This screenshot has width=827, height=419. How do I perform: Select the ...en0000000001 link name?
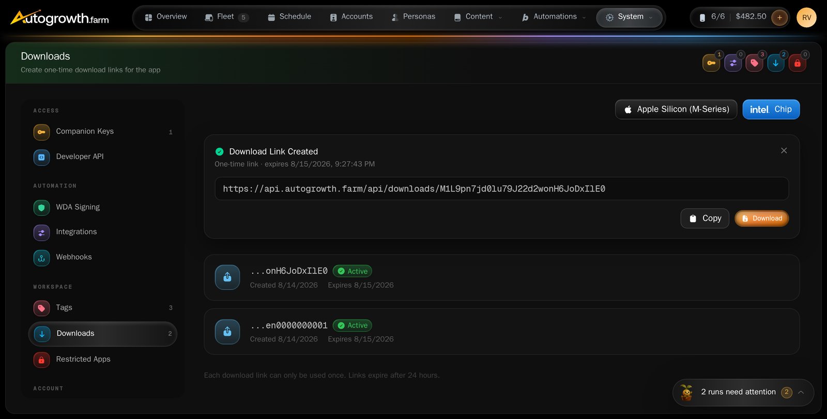tap(289, 325)
